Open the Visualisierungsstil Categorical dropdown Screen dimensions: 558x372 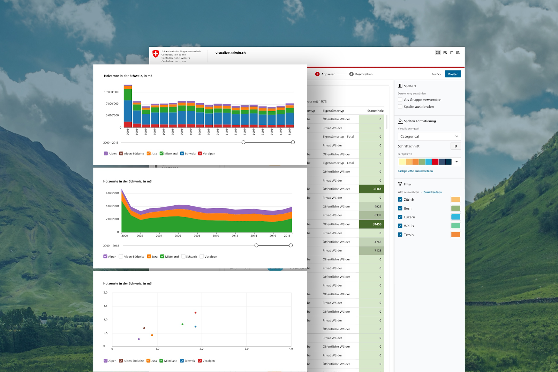429,136
